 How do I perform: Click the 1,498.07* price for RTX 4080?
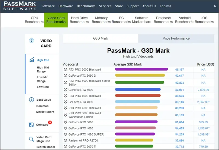pos(203,128)
